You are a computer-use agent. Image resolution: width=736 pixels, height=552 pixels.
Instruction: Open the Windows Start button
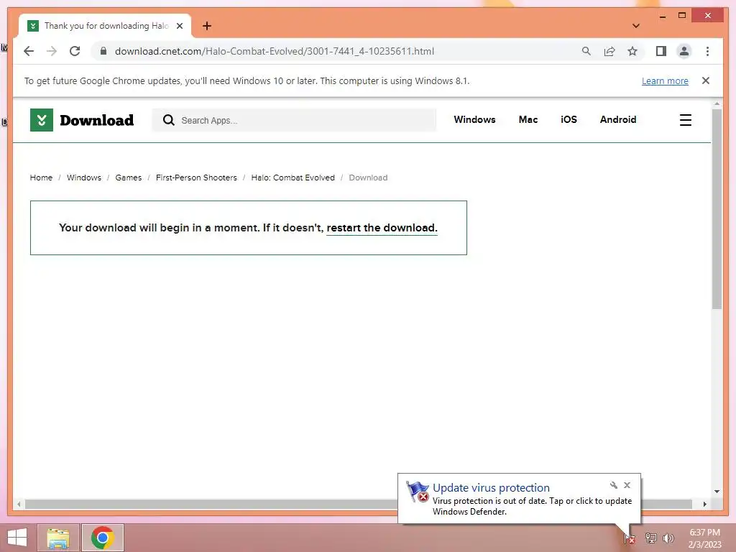coord(17,538)
